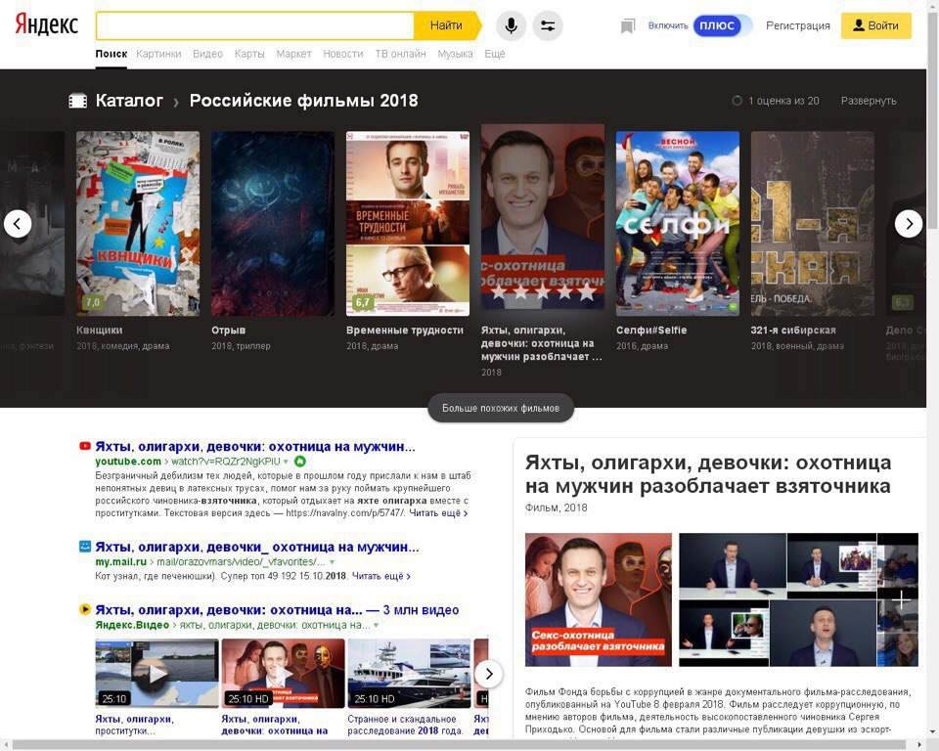Screen dimensions: 939x751
Task: Open the Регистрация link
Action: [798, 25]
